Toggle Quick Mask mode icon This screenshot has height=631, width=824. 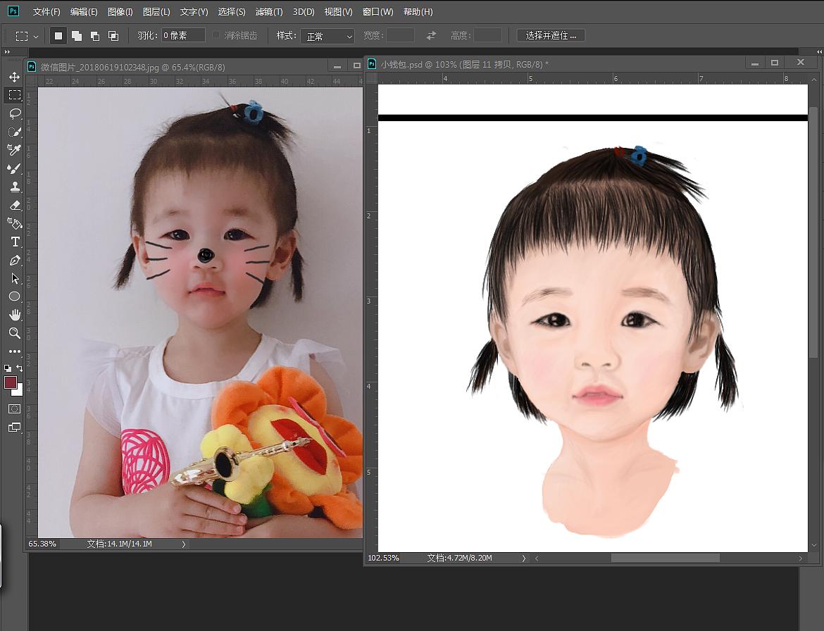click(14, 408)
